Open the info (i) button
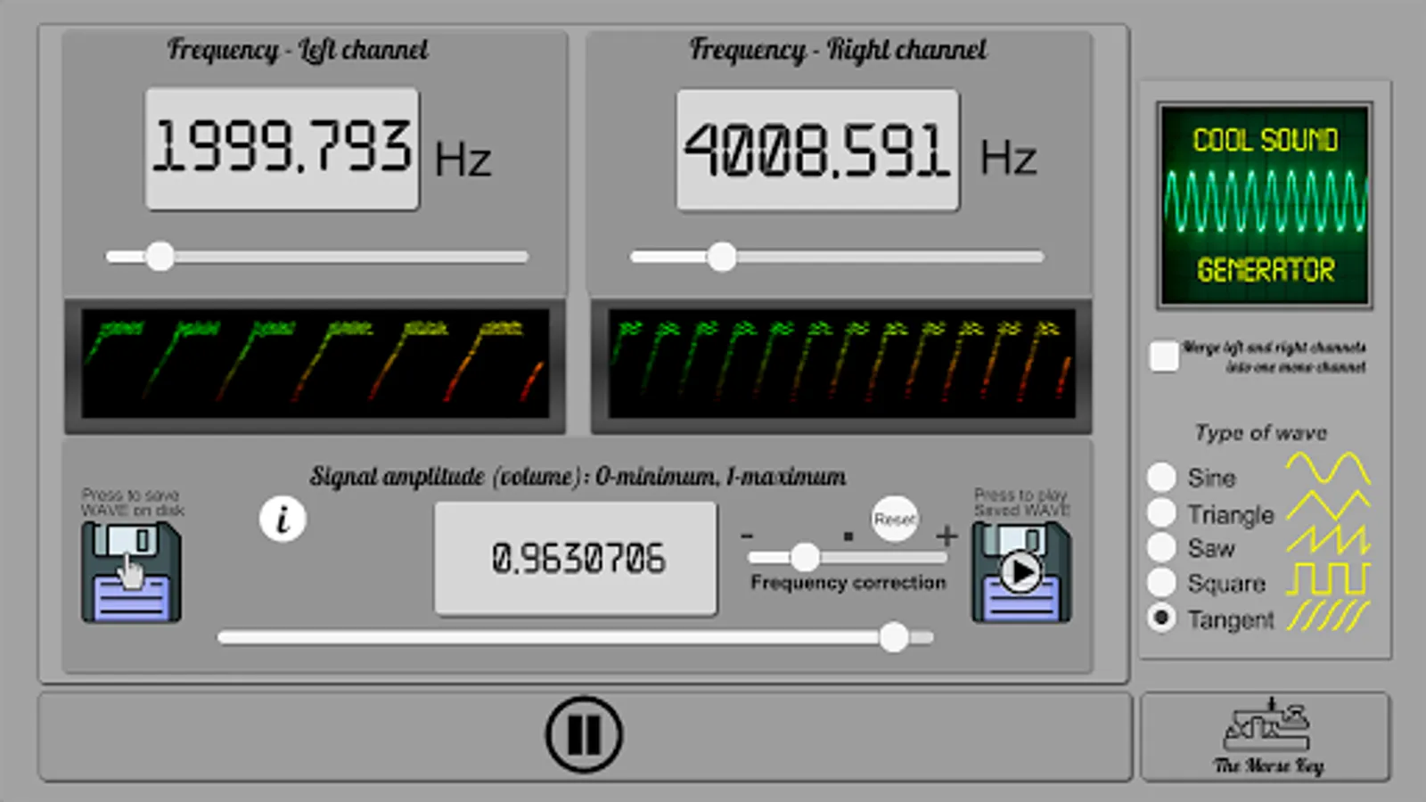1426x802 pixels. click(x=283, y=519)
